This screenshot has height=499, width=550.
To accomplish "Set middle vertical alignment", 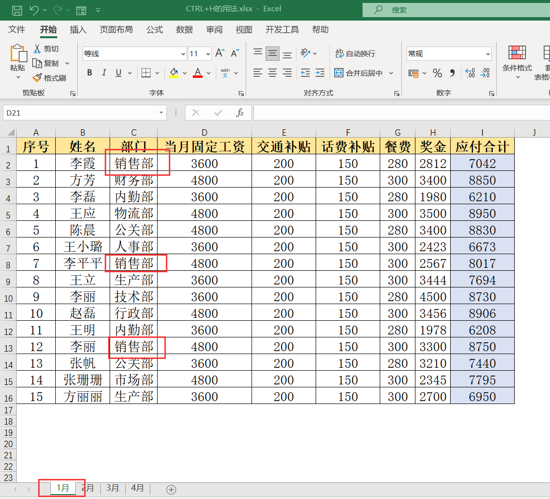I will click(273, 53).
